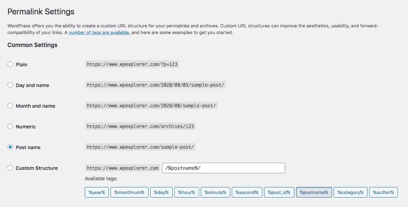
Task: Insert the %category% tag
Action: coord(350,192)
